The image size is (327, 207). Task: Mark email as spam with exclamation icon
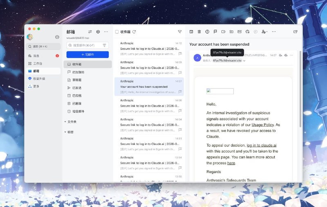click(207, 32)
